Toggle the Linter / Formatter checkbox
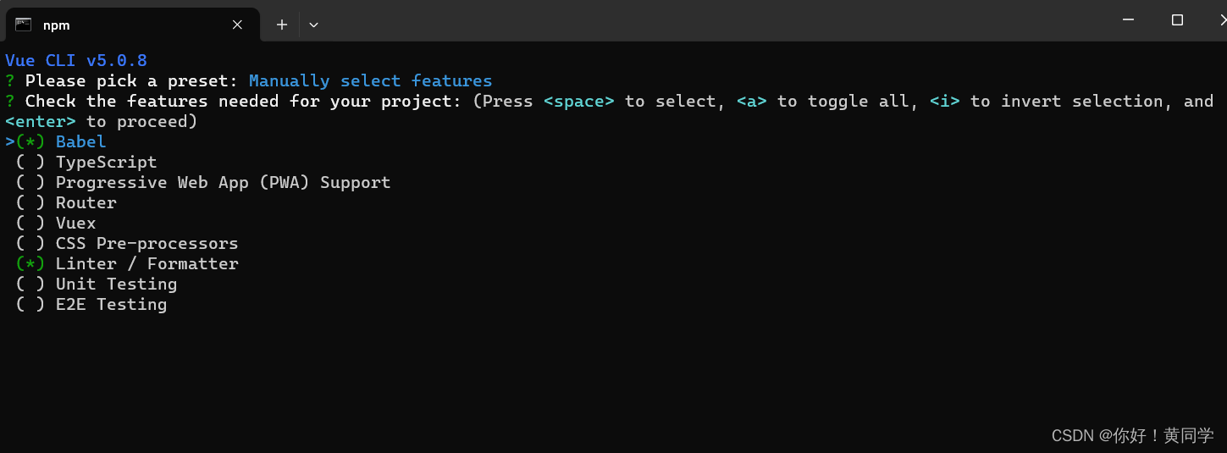The height and width of the screenshot is (453, 1227). [x=30, y=263]
